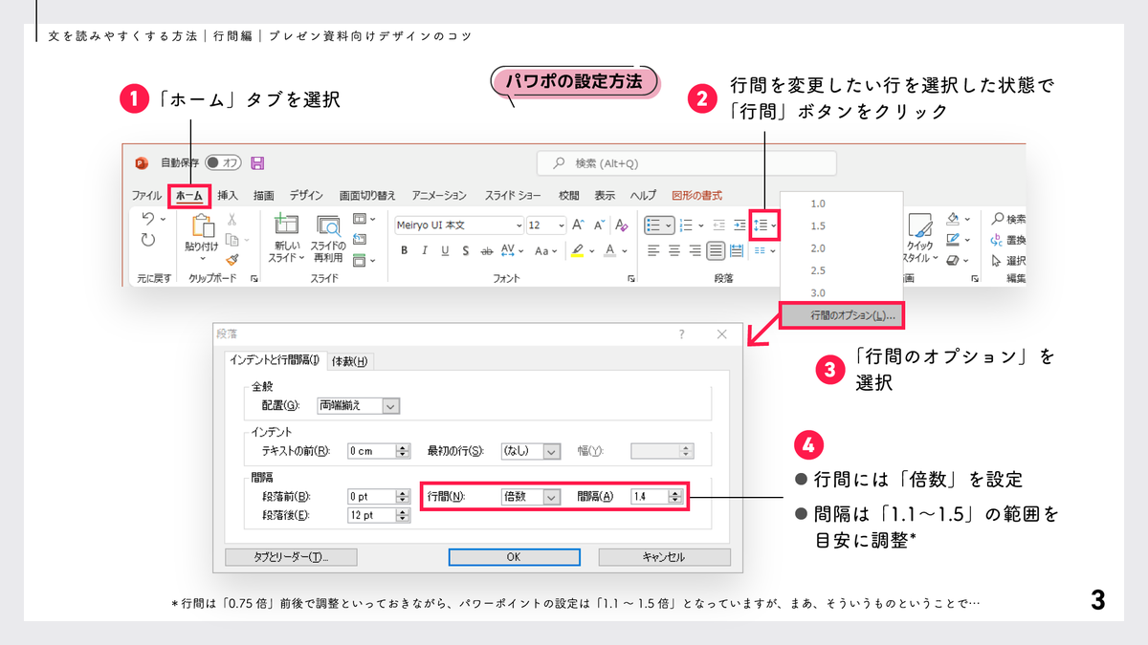Select 2.0 line spacing from the list
The image size is (1148, 645).
coord(818,248)
